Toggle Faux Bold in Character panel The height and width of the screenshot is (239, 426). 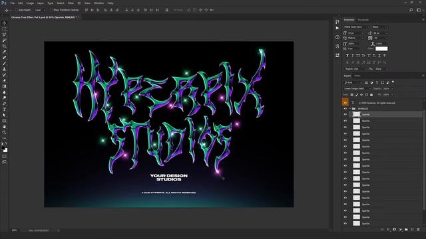[x=347, y=55]
